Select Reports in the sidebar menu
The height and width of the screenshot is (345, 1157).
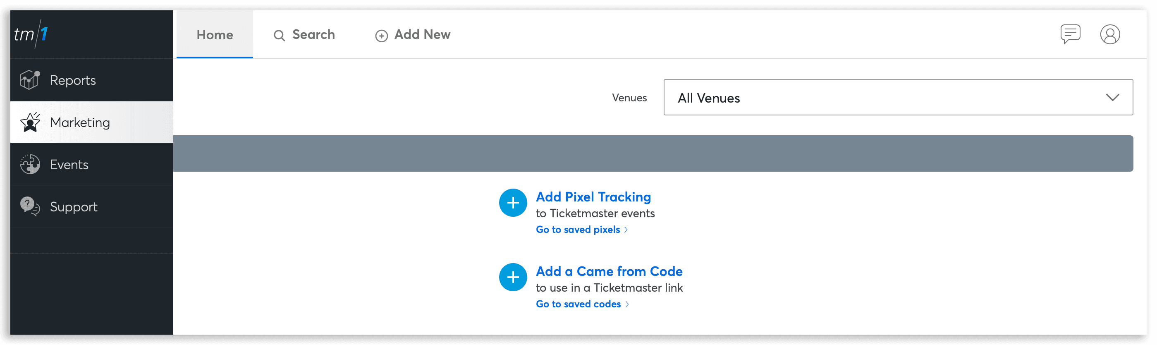73,80
